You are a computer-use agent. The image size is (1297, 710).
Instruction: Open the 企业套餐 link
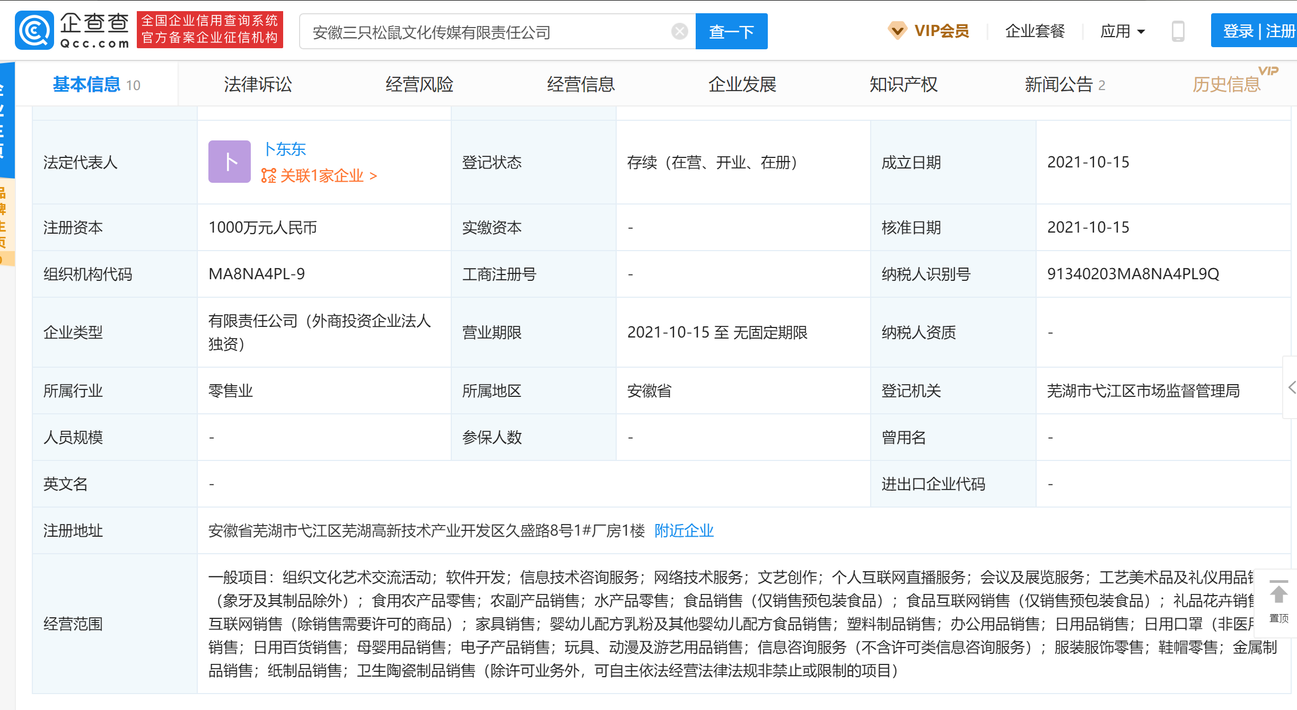tap(1035, 31)
